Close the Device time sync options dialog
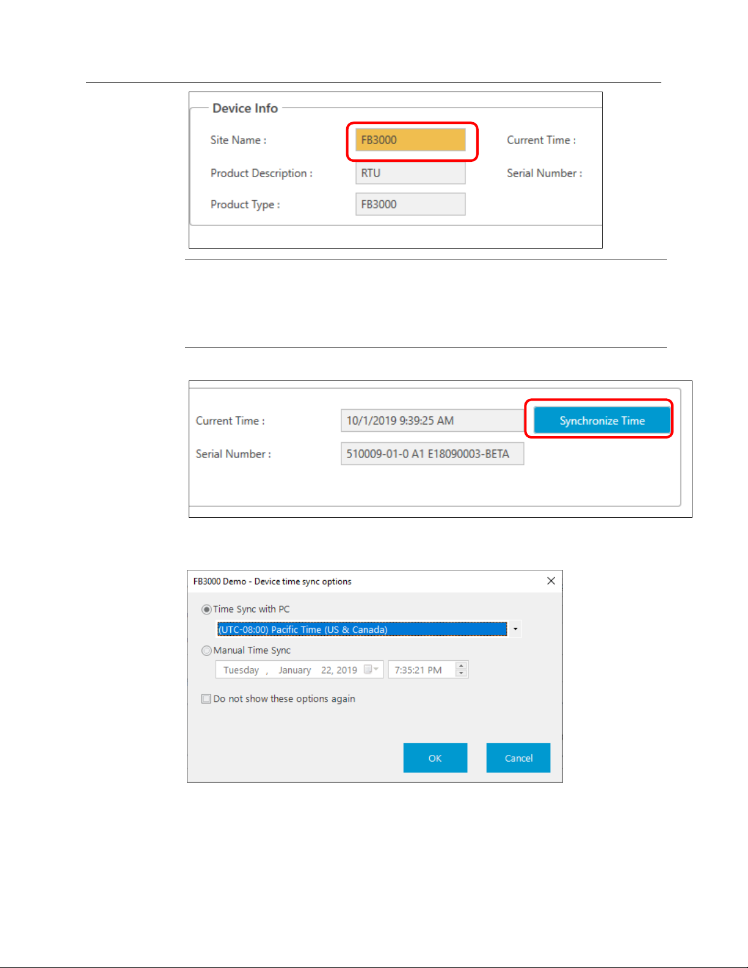The image size is (748, 968). [x=551, y=581]
